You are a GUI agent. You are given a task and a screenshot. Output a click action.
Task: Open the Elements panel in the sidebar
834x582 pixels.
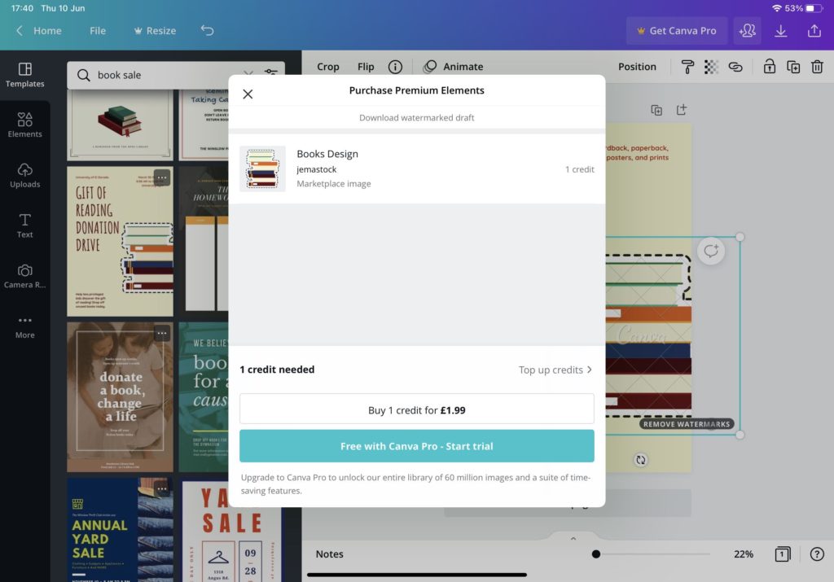pos(24,124)
